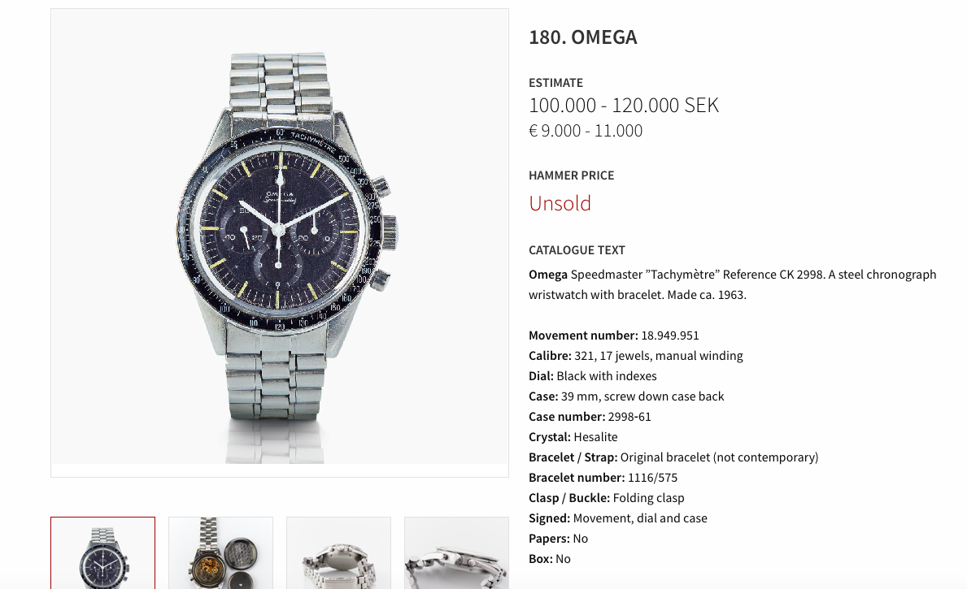
Task: Select the case number 2998-61
Action: coord(629,417)
